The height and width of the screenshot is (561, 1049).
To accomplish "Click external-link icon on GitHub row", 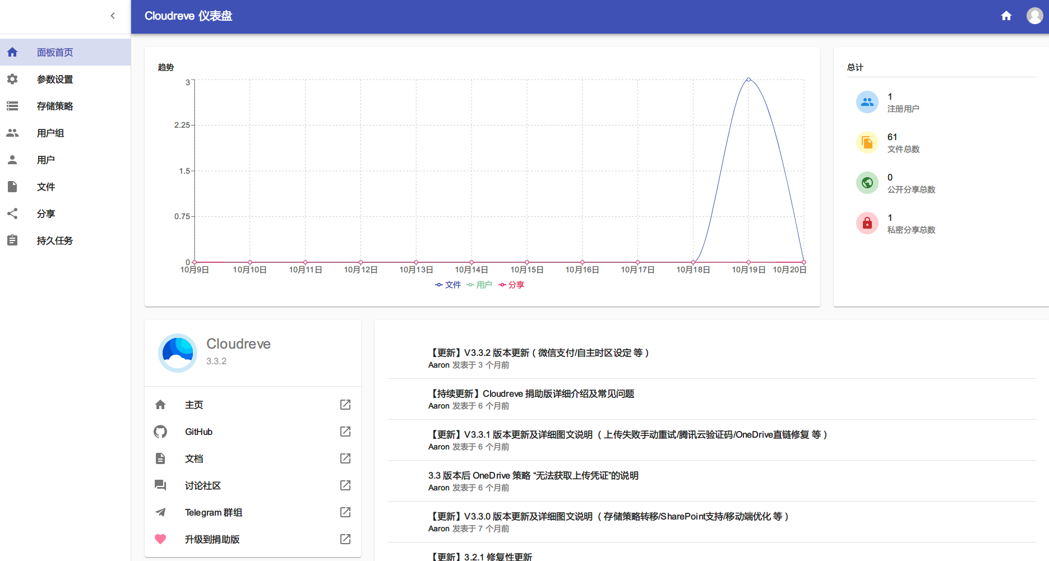I will [x=345, y=432].
